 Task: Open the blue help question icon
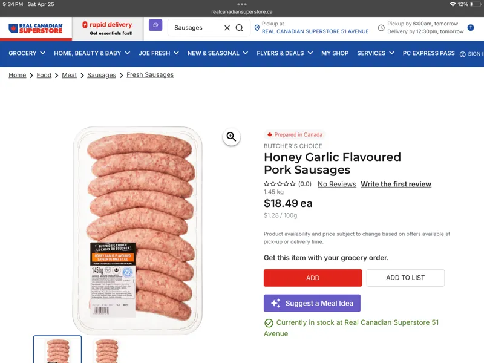pyautogui.click(x=471, y=27)
